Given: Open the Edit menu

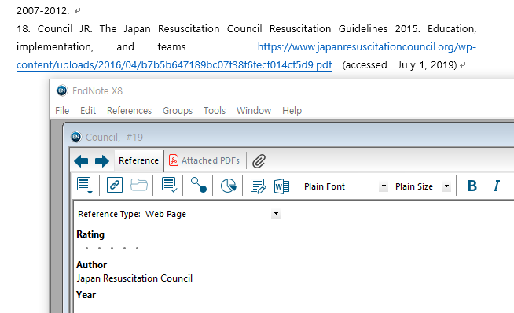Looking at the screenshot, I should pos(88,111).
